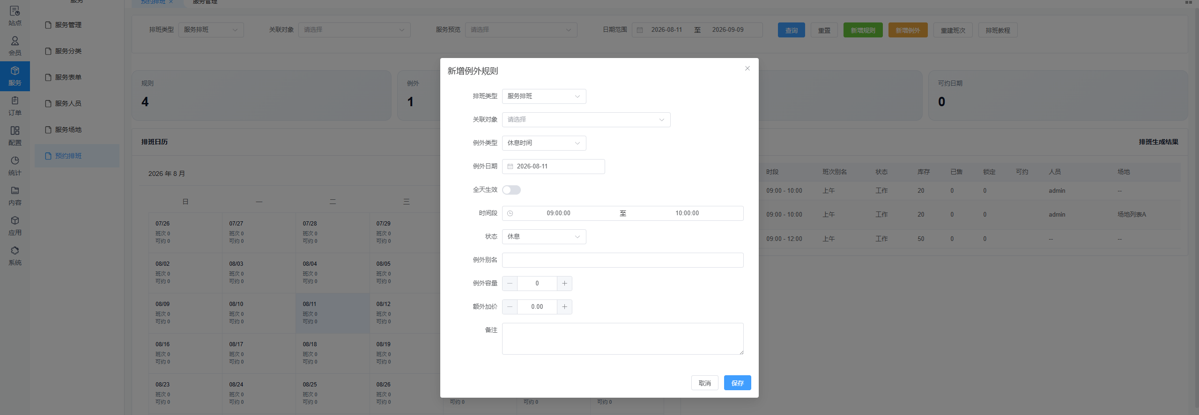1199x415 pixels.
Task: Select calendar day 08/26
Action: 406,394
